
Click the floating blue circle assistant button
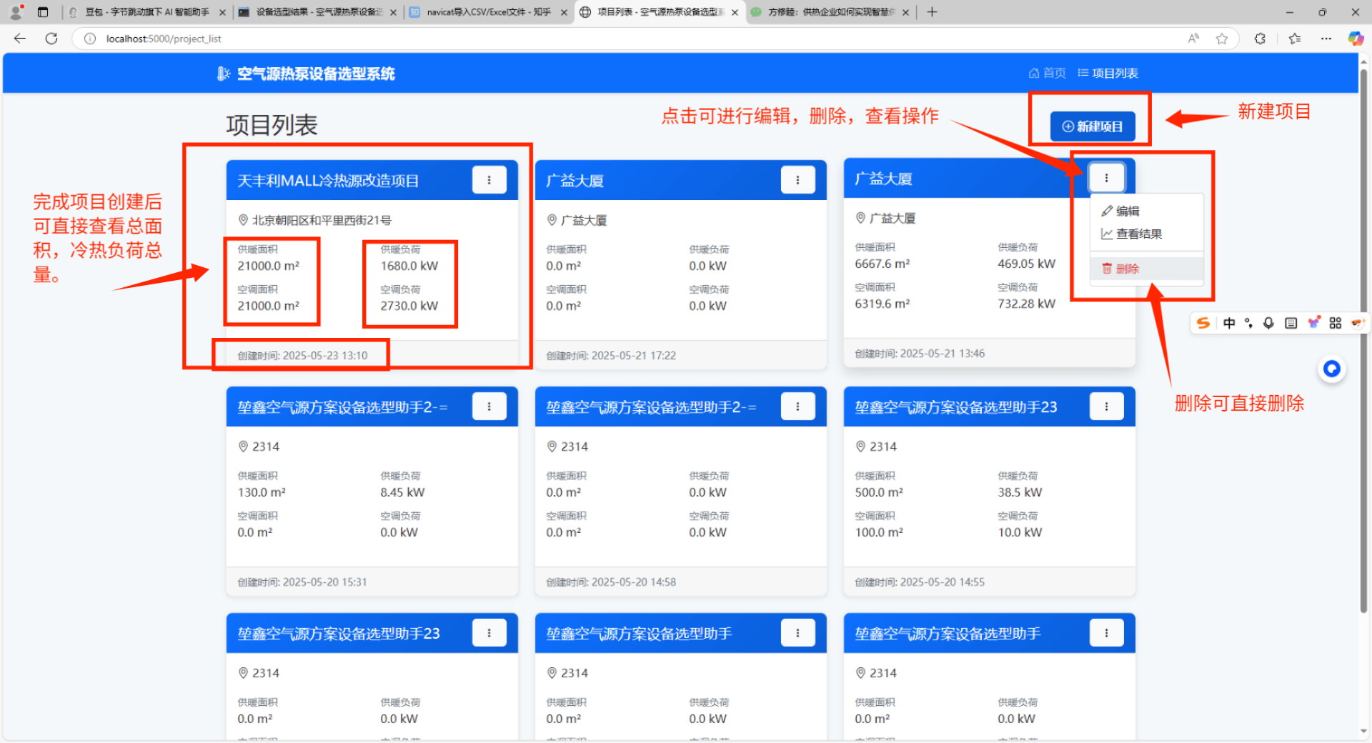pos(1332,369)
